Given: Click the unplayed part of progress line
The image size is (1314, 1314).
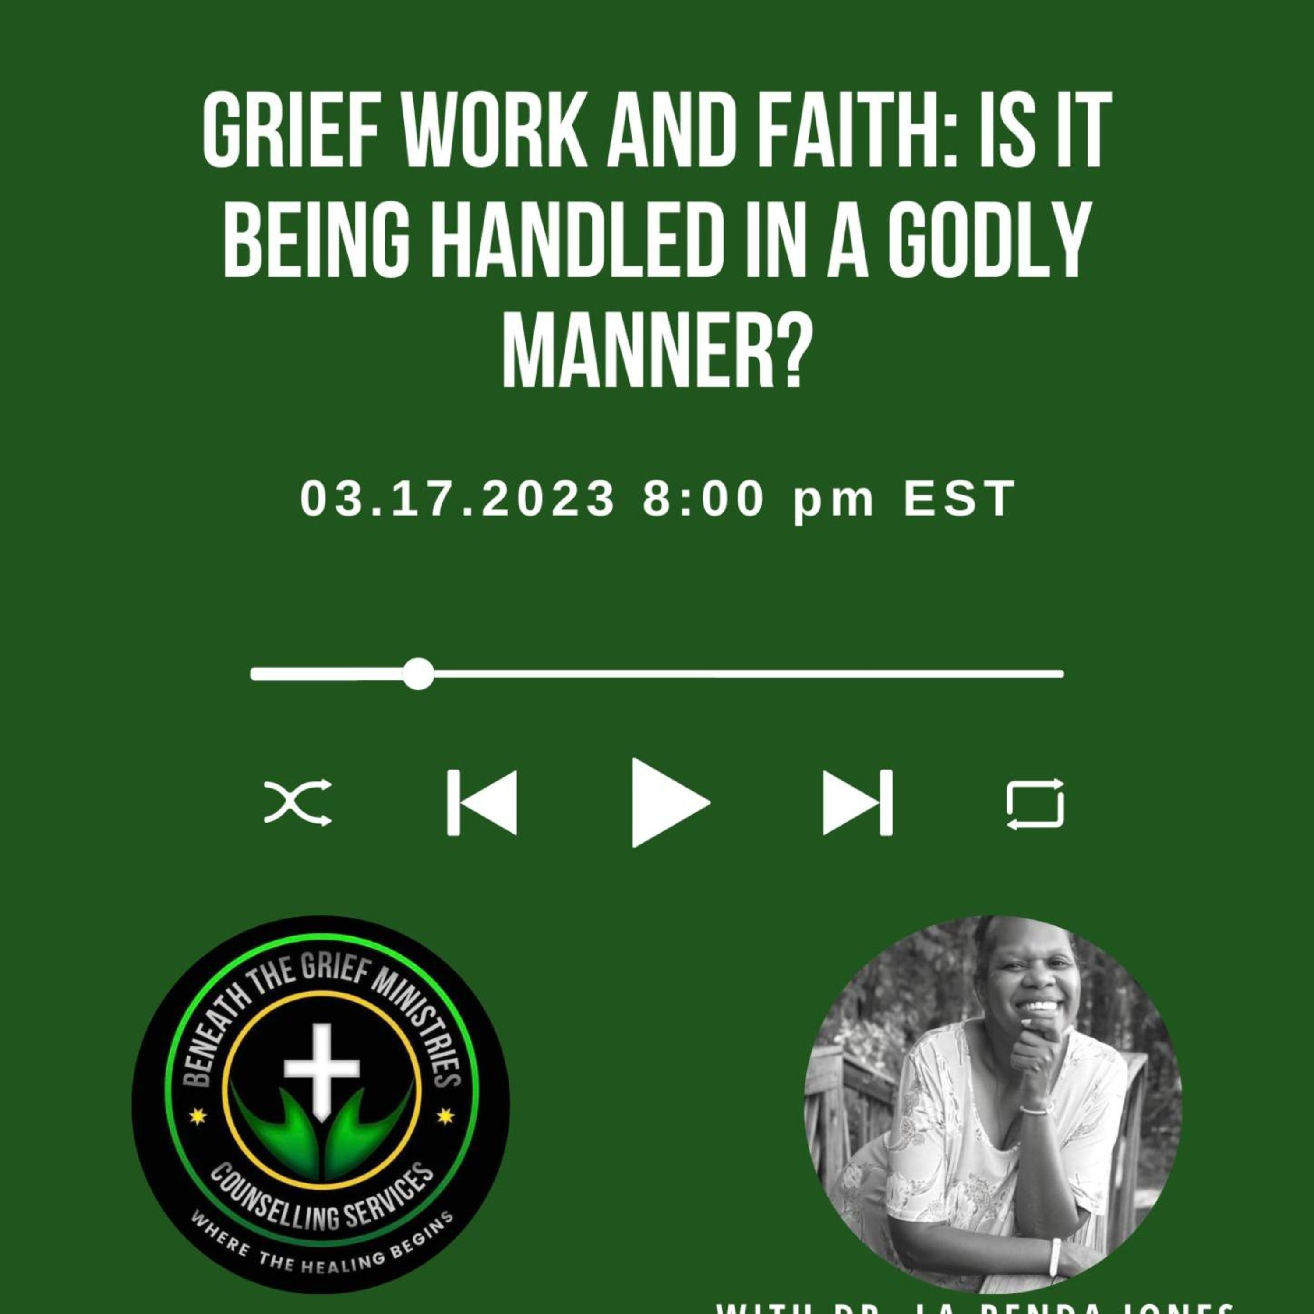Looking at the screenshot, I should tap(749, 674).
